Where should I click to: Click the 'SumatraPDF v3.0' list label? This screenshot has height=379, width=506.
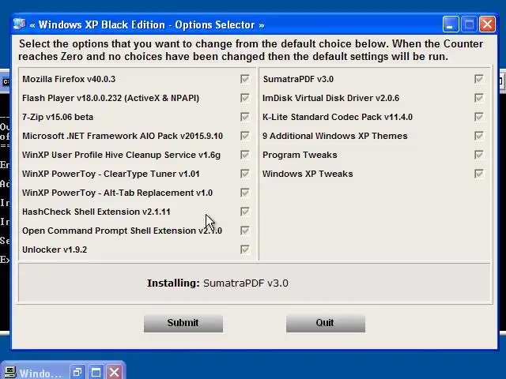(298, 79)
